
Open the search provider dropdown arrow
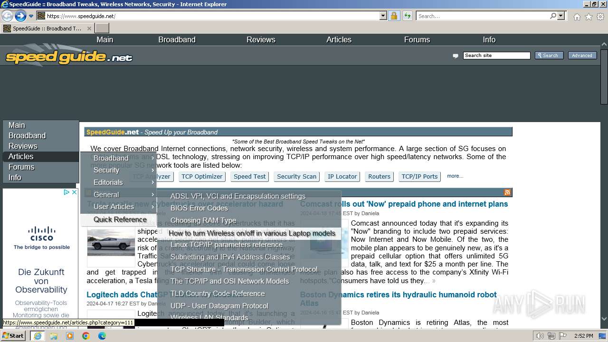561,16
